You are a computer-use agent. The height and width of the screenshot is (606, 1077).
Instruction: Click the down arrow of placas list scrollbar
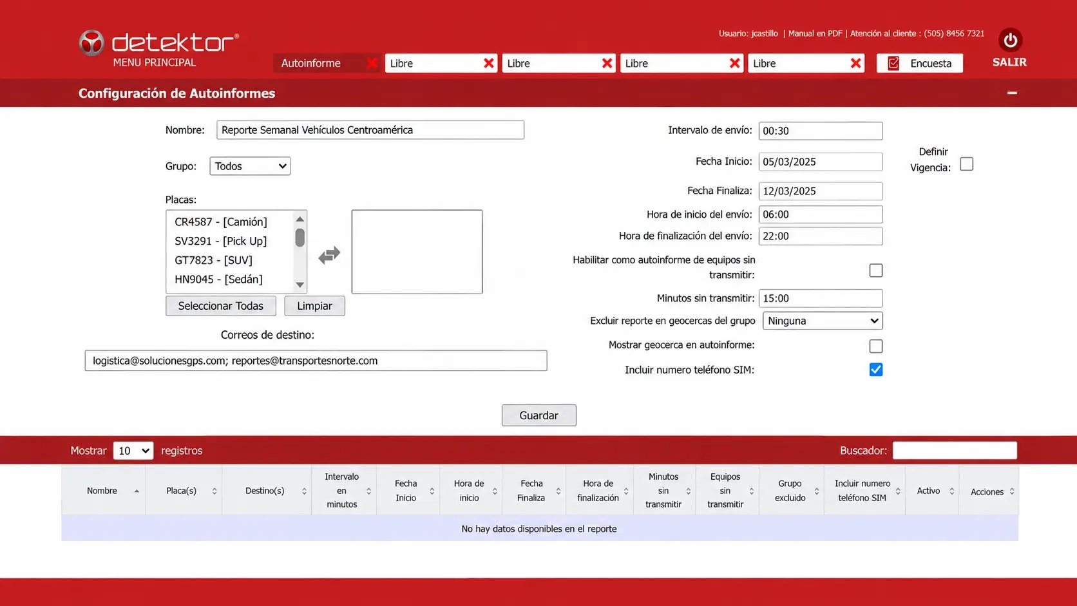[x=300, y=285]
